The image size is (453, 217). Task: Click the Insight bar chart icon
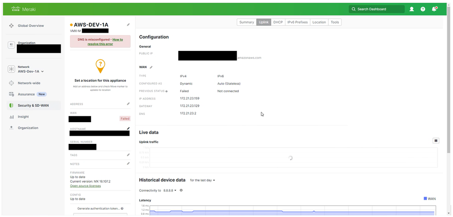(11, 117)
